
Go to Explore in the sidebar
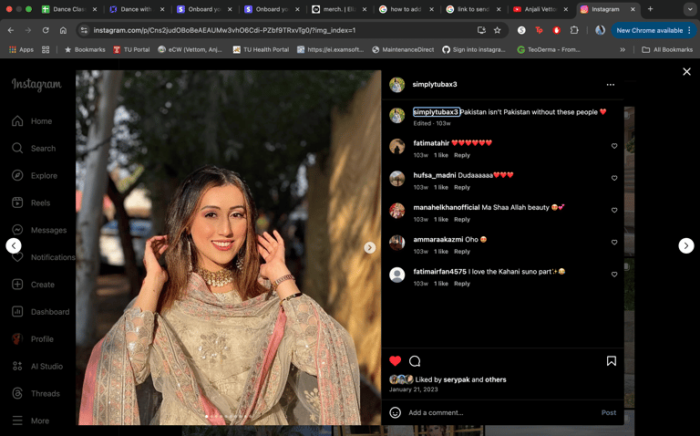35,175
